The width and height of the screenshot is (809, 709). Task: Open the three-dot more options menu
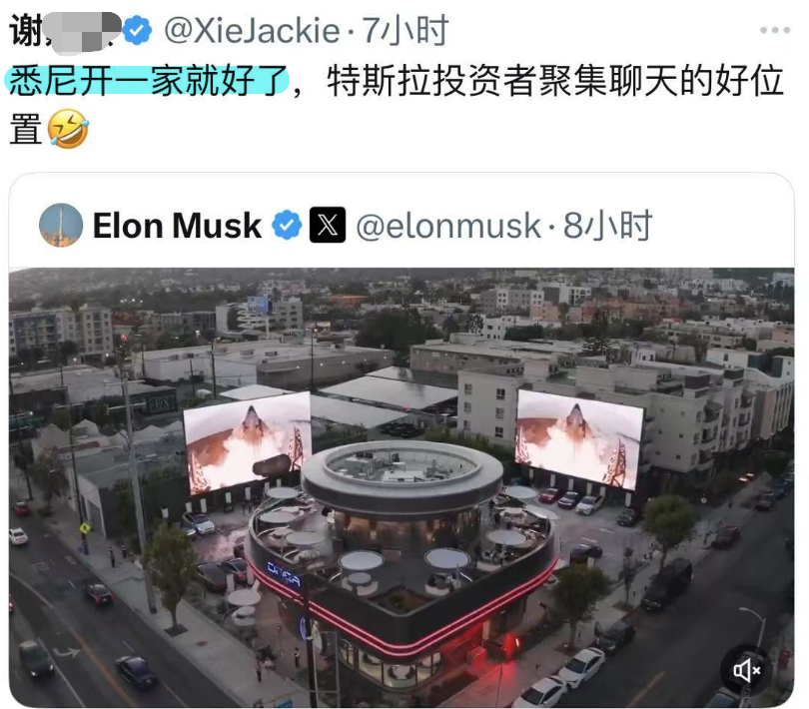click(774, 30)
